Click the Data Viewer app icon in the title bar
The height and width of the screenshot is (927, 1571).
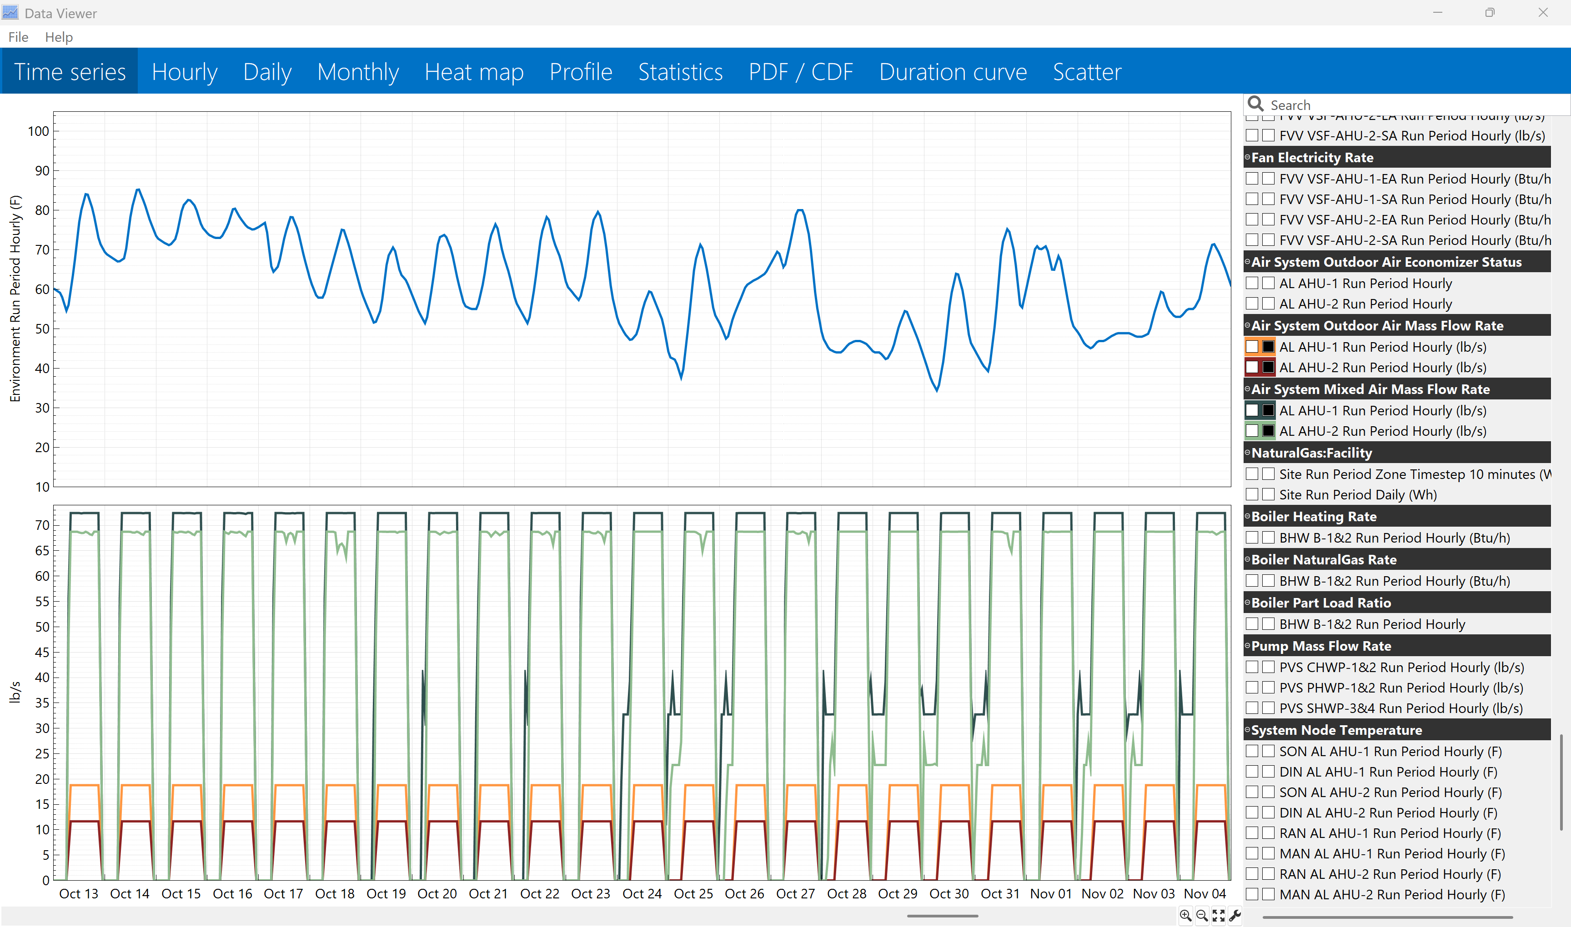pos(10,12)
